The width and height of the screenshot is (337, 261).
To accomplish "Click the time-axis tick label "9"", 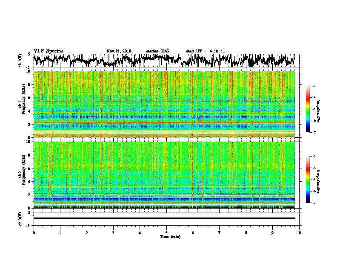I will click(272, 233).
